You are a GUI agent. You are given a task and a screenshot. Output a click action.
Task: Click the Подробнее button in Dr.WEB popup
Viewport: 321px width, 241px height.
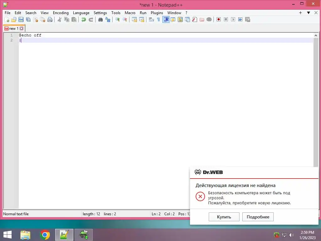[258, 217]
